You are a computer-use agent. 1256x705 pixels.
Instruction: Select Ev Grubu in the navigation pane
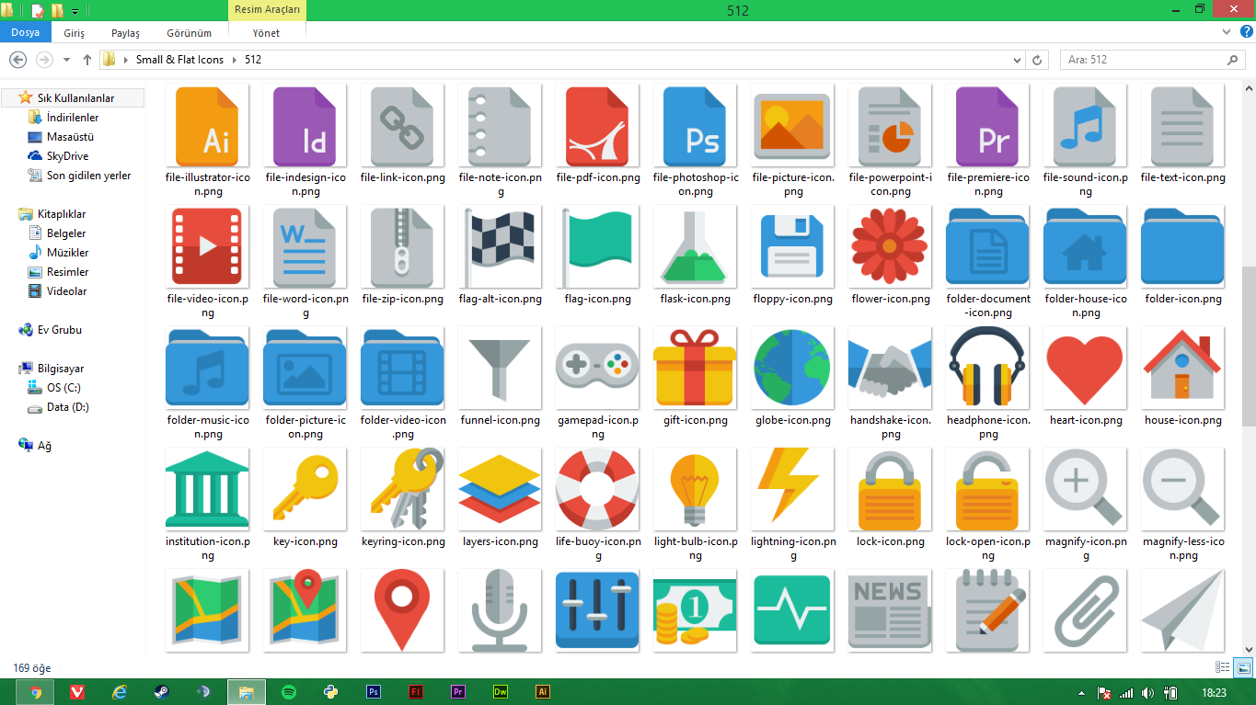tap(59, 330)
